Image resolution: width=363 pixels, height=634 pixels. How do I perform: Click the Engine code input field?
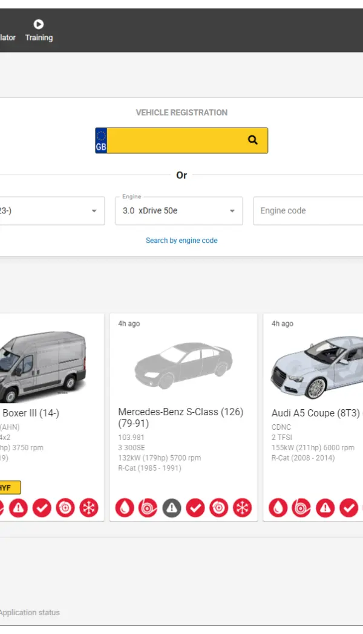pyautogui.click(x=308, y=211)
